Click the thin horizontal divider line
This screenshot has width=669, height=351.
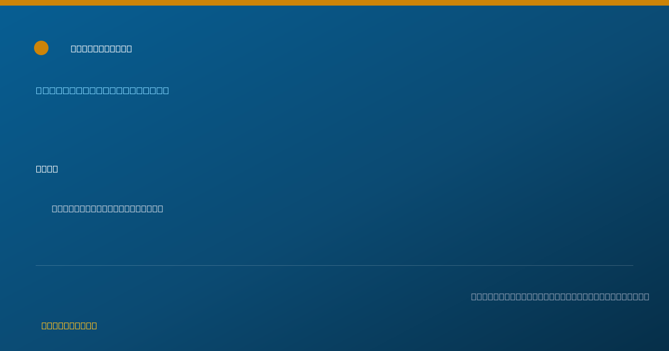334,265
